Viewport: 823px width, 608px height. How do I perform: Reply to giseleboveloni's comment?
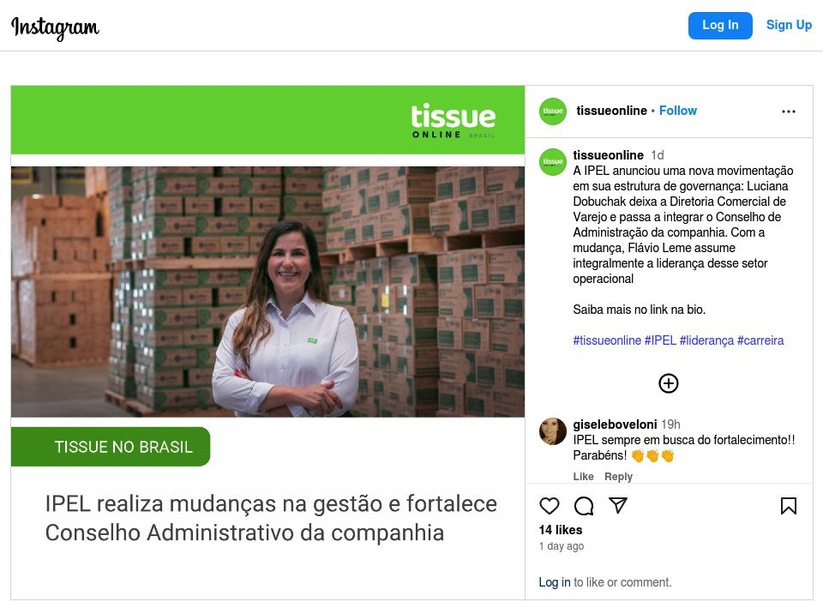[x=618, y=476]
